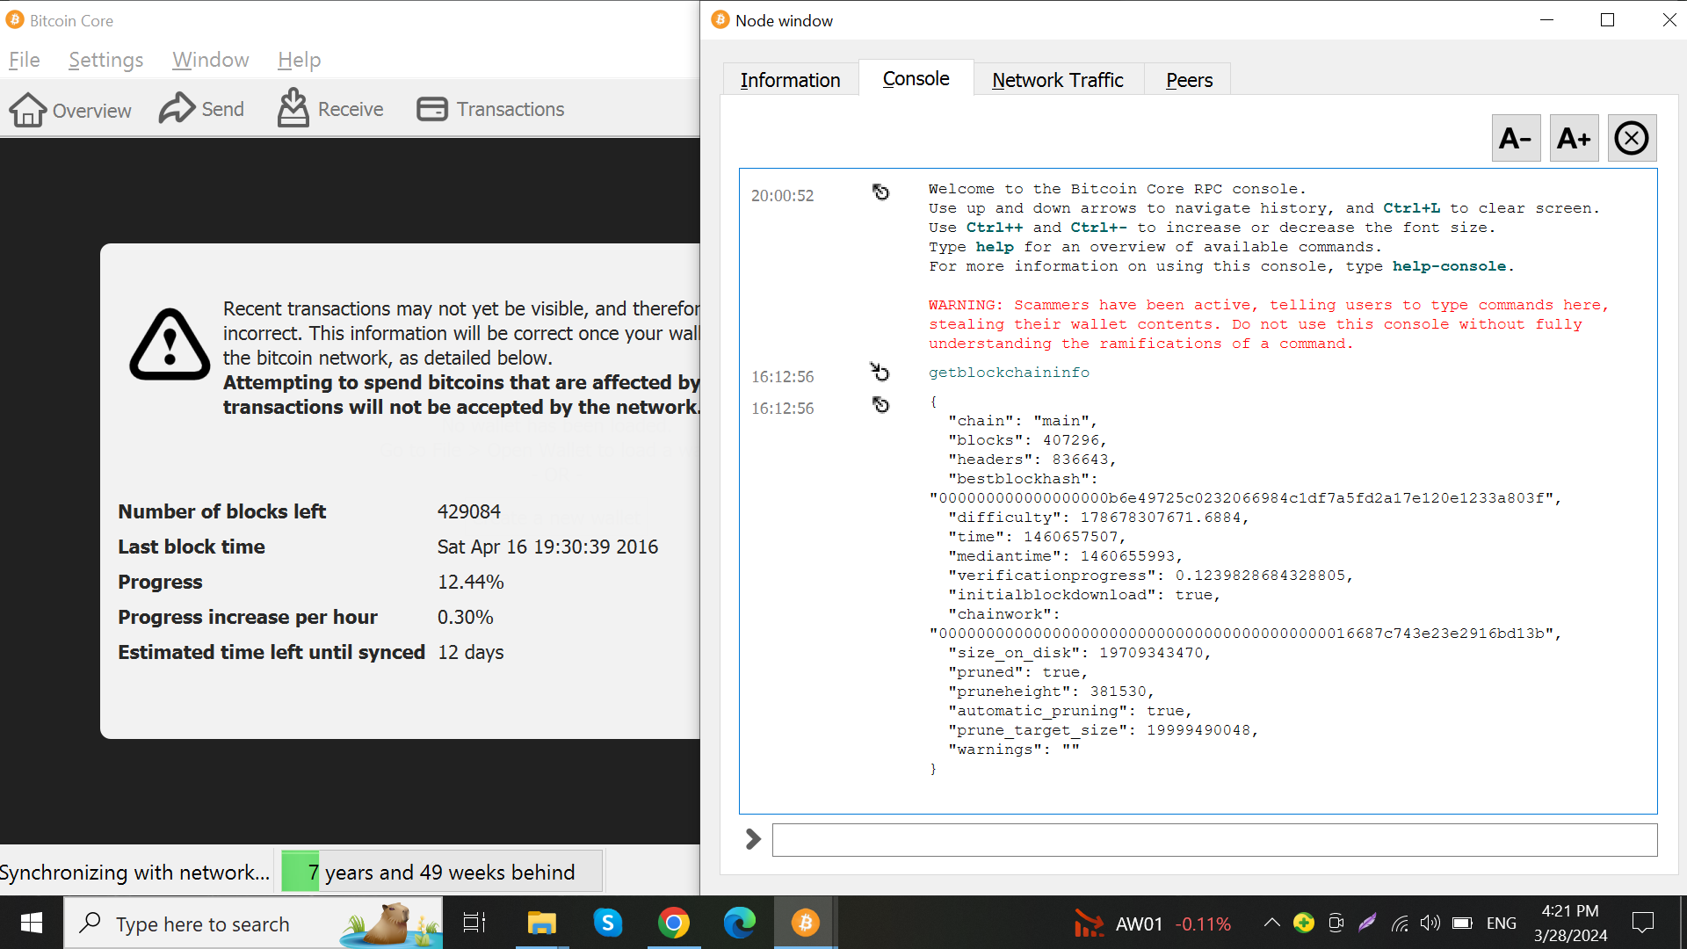This screenshot has height=949, width=1687.
Task: Select the Console tab
Action: pyautogui.click(x=916, y=78)
